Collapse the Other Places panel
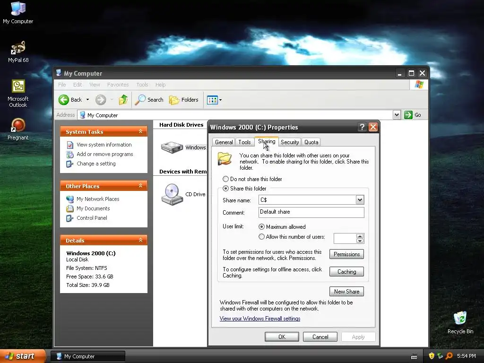This screenshot has width=484, height=363. [140, 186]
